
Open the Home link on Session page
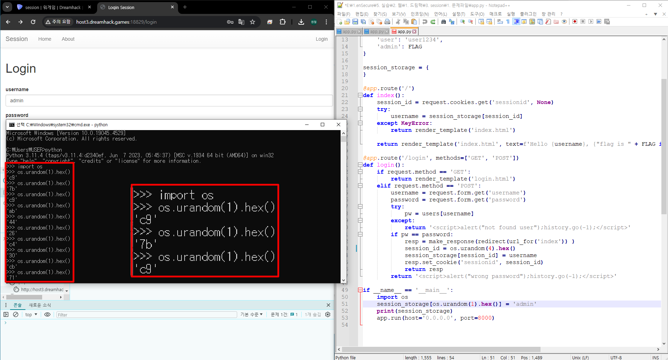point(45,39)
